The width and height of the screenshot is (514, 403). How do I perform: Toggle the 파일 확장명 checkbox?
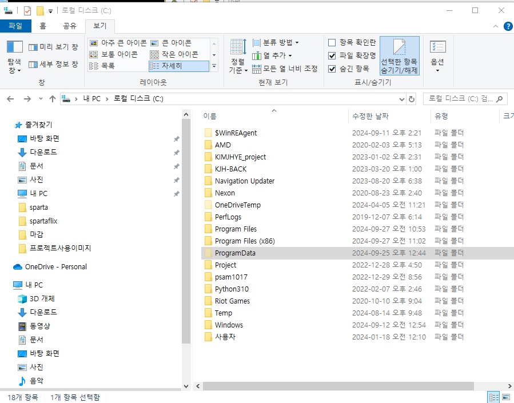point(332,55)
